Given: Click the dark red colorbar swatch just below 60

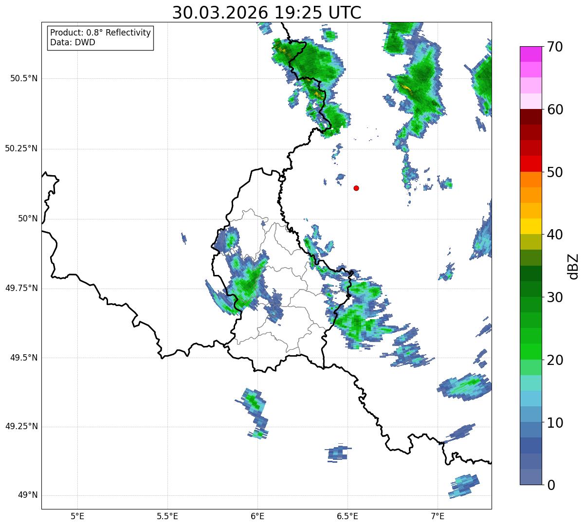Looking at the screenshot, I should point(531,117).
